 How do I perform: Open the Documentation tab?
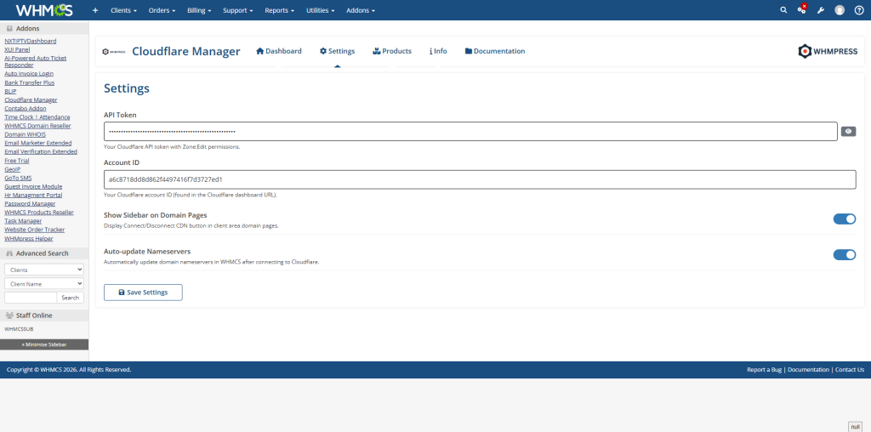click(x=495, y=51)
